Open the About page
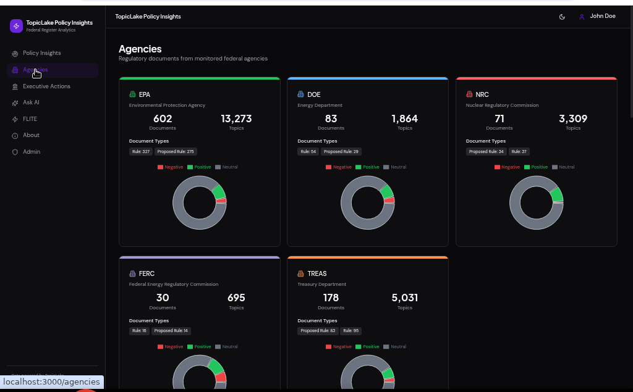This screenshot has height=392, width=633. (x=31, y=135)
